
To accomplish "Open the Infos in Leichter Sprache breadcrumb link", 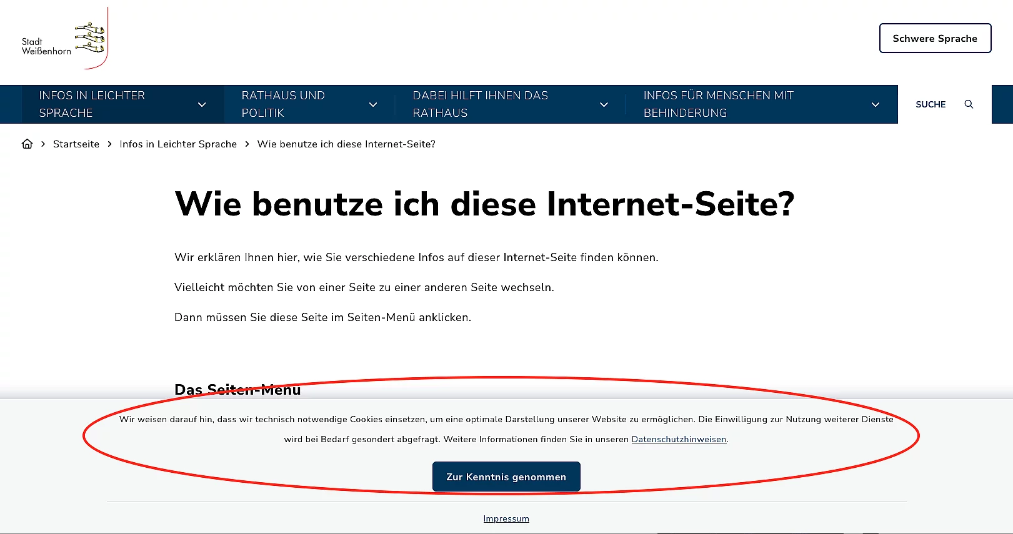I will pos(178,144).
